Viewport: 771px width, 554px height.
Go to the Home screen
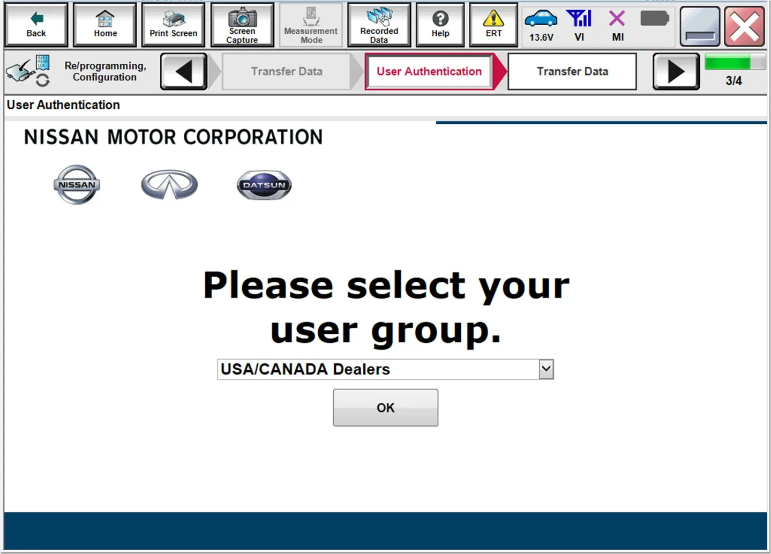[x=105, y=25]
